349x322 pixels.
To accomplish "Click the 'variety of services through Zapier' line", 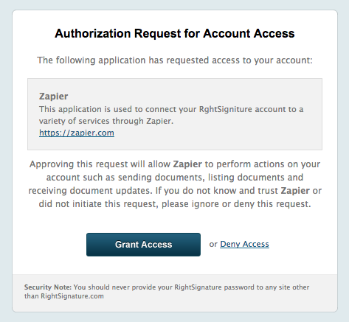I will coord(106,121).
